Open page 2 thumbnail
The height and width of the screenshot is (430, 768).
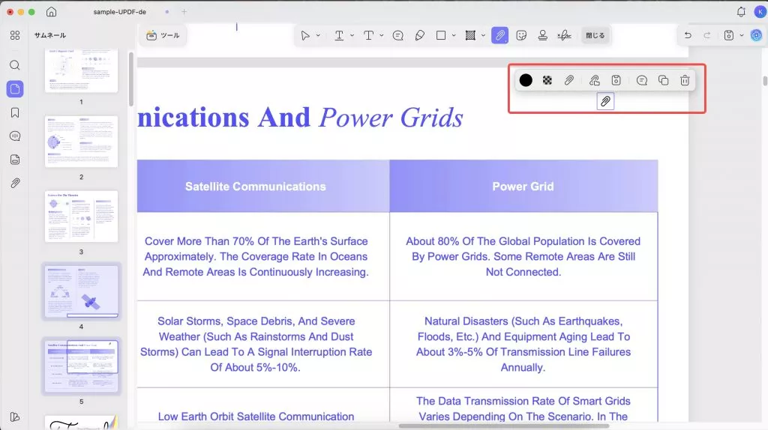(81, 142)
